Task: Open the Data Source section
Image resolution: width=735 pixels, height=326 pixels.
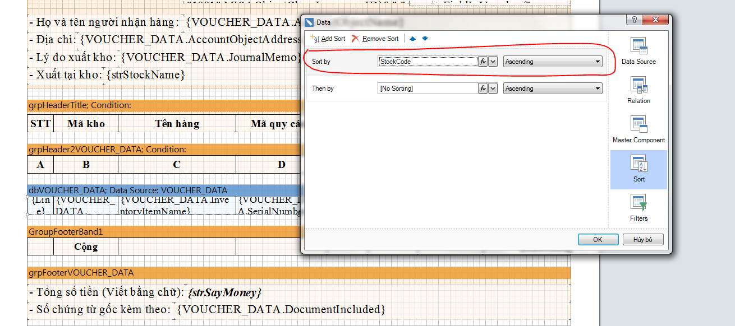Action: 638,52
